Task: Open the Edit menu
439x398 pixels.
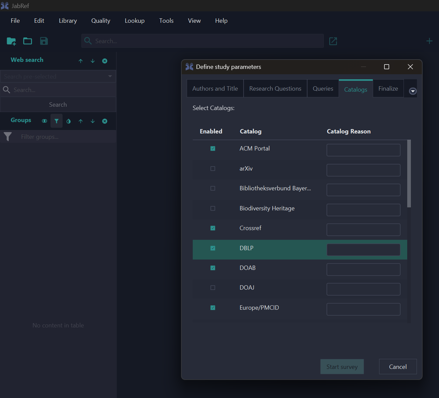Action: 39,21
